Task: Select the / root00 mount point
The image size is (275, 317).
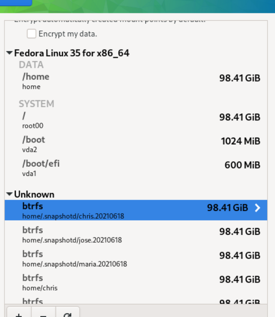Action: [136, 120]
